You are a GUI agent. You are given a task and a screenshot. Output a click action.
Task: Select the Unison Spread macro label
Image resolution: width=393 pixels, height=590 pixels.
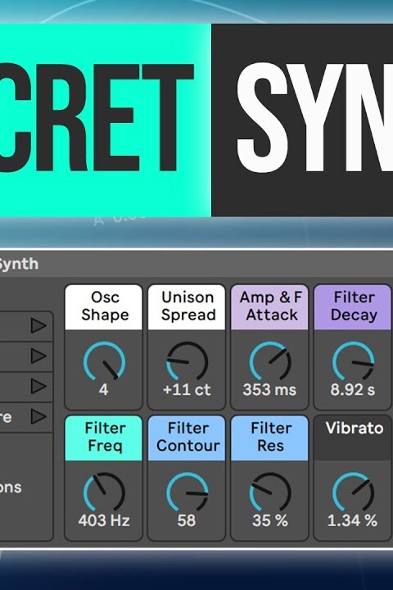(187, 306)
